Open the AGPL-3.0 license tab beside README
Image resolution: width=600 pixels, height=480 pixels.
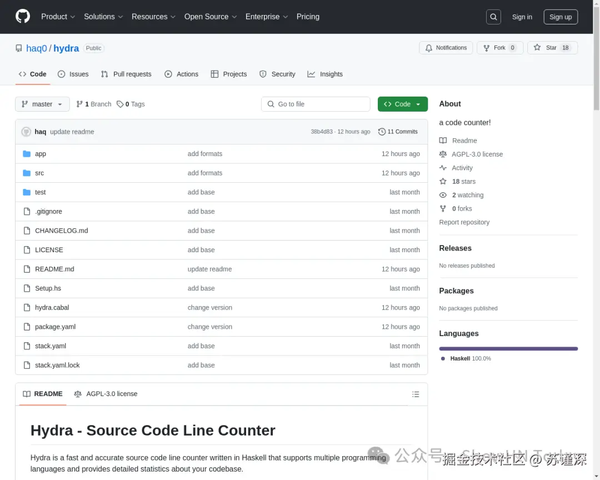106,394
